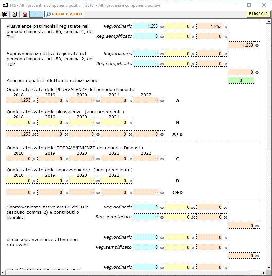The image size is (272, 276).
Task: Click 'di cui sopravvenienze attive non rateizzabili' label
Action: coord(42,242)
